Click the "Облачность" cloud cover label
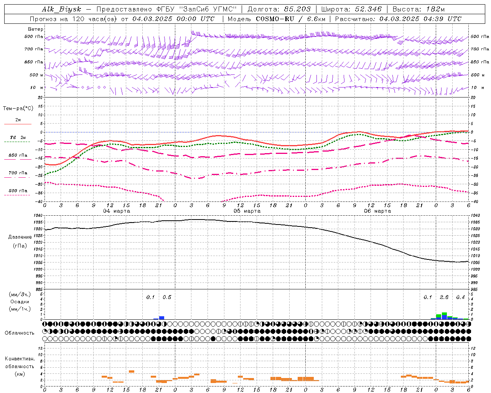491x393 pixels. tap(20, 333)
